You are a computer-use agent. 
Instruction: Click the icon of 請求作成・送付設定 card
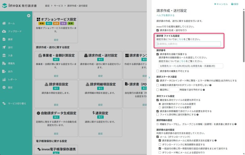[86, 56]
